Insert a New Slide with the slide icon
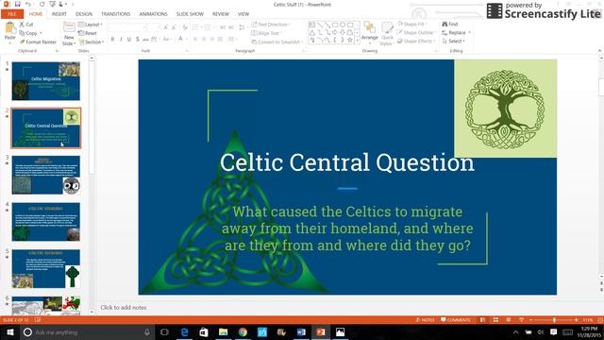 pos(69,27)
